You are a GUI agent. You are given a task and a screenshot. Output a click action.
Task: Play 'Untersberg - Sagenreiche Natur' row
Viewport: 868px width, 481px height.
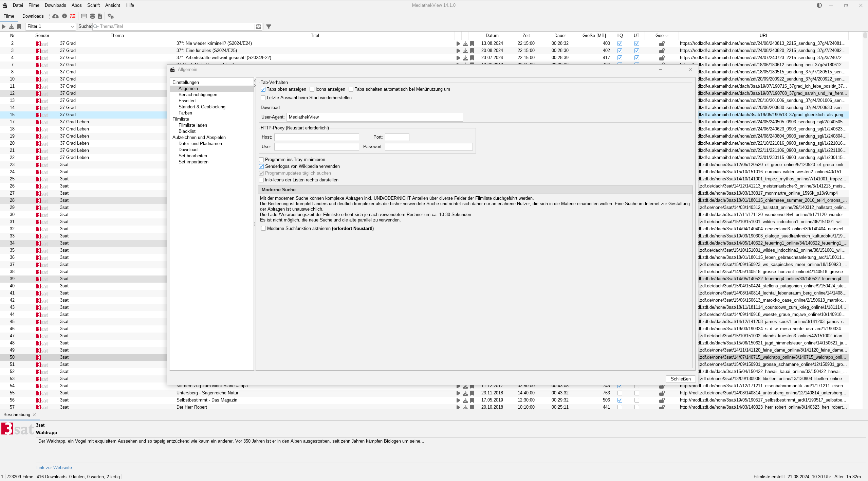click(458, 393)
